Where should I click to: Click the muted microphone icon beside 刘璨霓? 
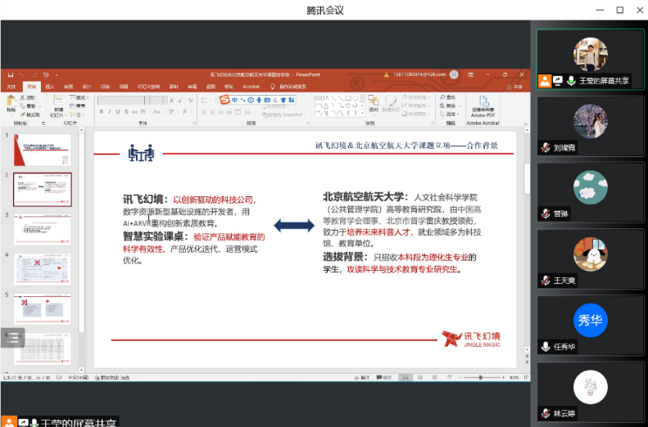(545, 147)
